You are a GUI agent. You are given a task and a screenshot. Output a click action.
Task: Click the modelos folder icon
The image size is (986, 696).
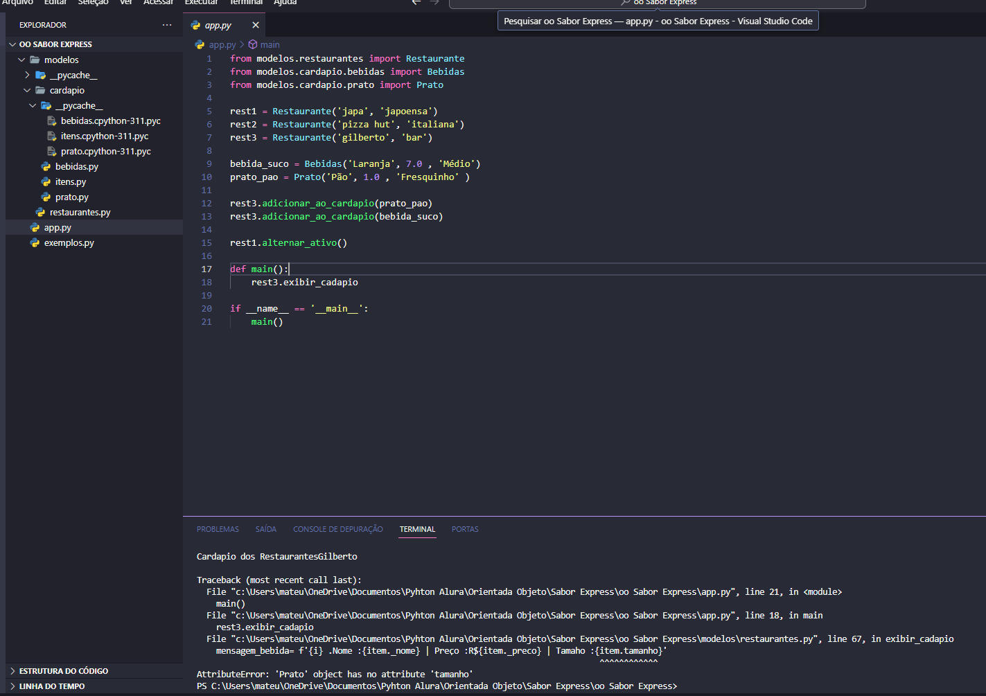click(x=35, y=60)
